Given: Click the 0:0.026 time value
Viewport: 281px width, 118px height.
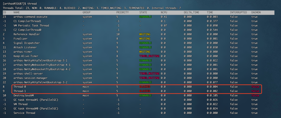Looking at the screenshot, I should tap(212, 100).
